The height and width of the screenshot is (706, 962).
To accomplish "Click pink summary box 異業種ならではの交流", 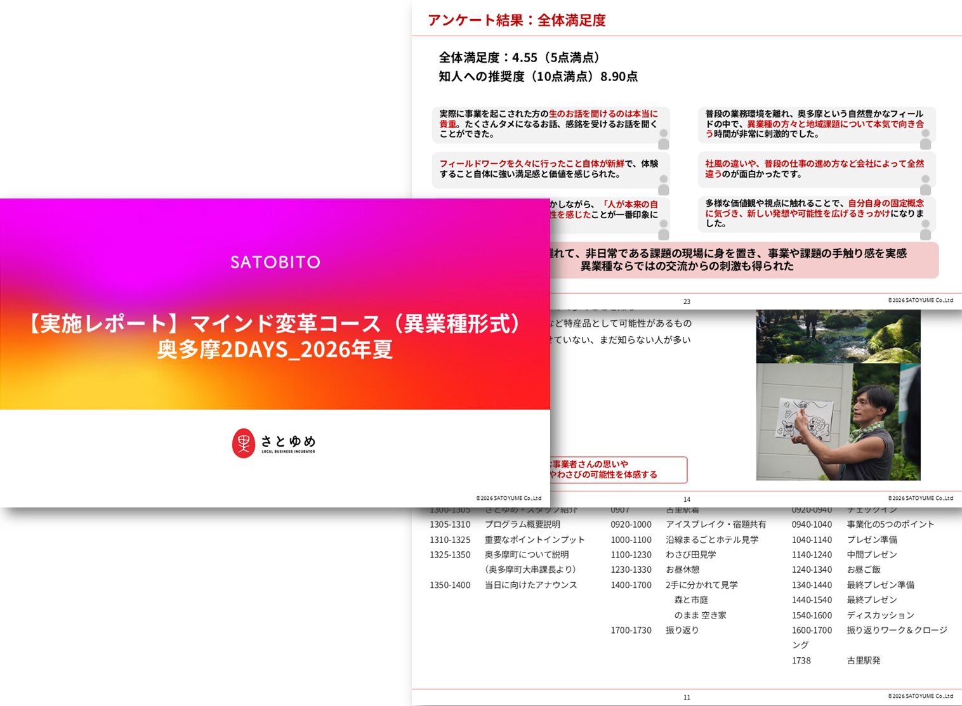I will (x=744, y=260).
